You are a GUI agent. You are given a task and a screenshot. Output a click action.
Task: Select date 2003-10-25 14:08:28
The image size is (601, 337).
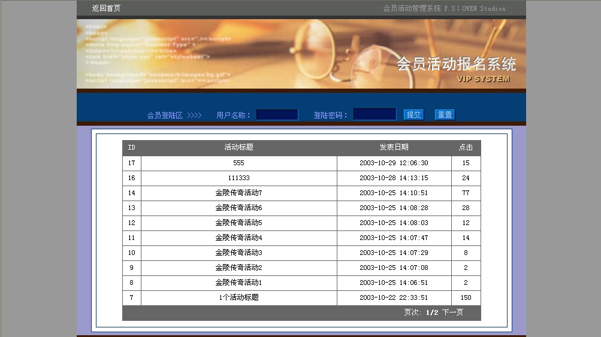coord(394,208)
